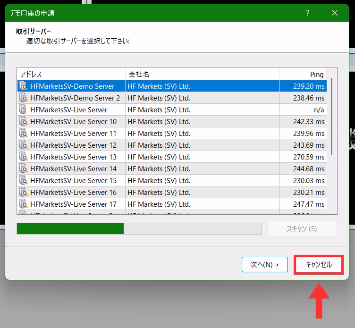Viewport: 355px width, 328px height.
Task: Click the 230.03 ms ping value
Action: tap(309, 181)
